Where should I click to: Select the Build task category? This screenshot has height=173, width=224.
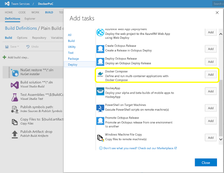[x=71, y=41]
